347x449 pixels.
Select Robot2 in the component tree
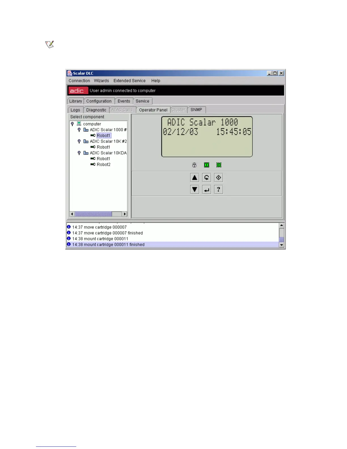tap(104, 164)
